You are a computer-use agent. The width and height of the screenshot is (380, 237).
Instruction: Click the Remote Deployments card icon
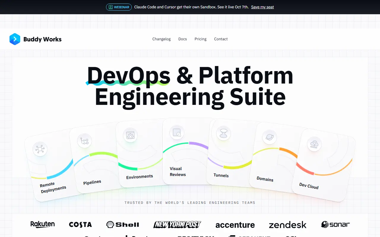40,149
